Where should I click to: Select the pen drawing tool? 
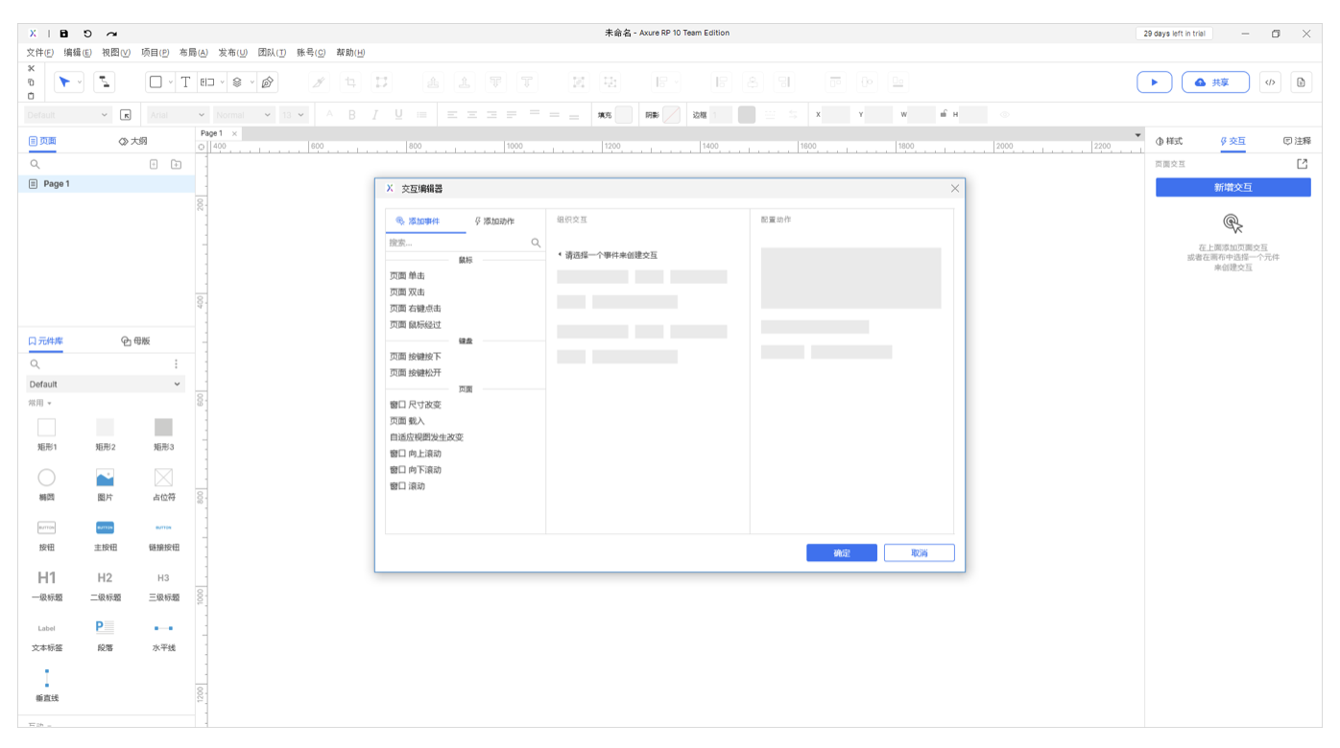pos(269,82)
